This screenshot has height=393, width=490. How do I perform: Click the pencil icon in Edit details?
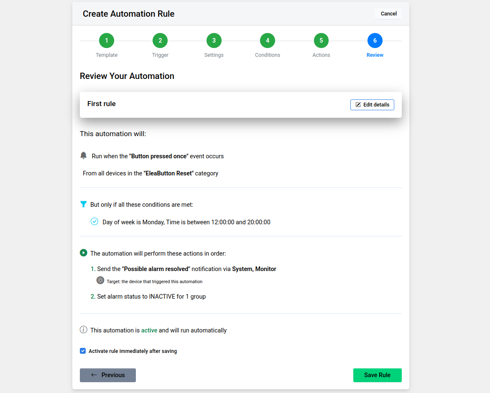click(x=358, y=104)
